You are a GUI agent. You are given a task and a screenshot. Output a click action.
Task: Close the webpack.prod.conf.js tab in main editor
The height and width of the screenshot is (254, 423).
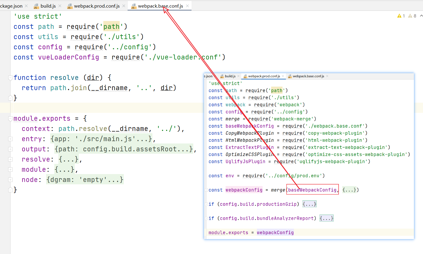tap(124, 6)
